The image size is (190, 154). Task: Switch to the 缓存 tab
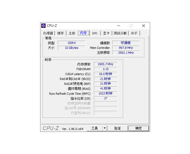[x=60, y=33]
